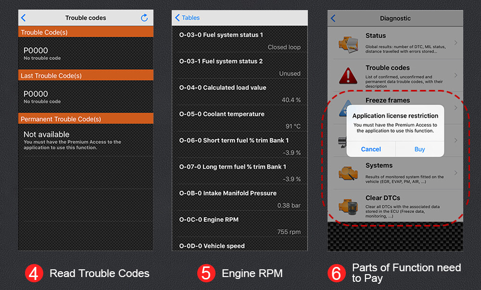
Task: Open the Vehicle speed parameter
Action: click(240, 246)
